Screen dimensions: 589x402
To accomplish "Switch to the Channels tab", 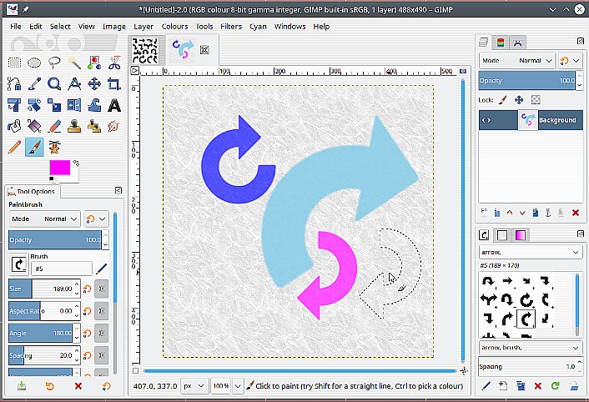I will (501, 43).
